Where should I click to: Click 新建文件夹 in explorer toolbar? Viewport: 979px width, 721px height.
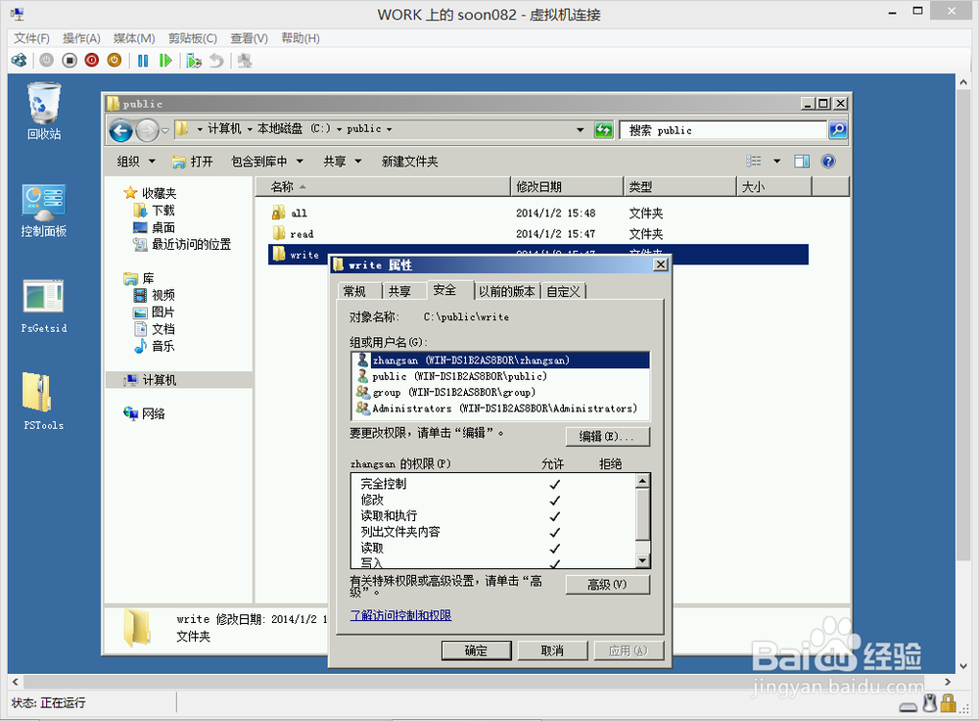tap(409, 162)
